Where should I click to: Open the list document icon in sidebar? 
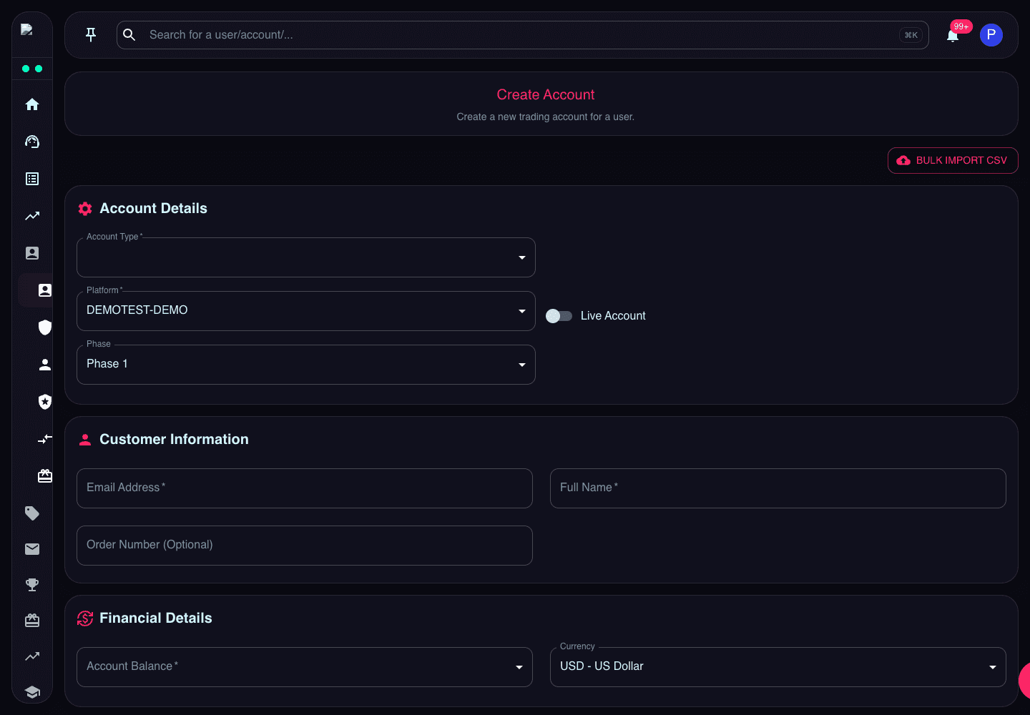point(32,179)
